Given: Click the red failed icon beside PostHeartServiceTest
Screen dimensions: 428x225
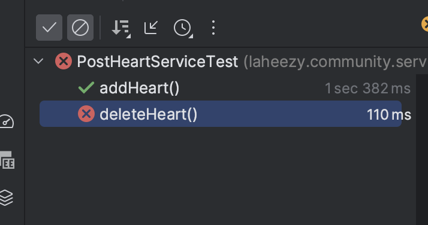Looking at the screenshot, I should [64, 61].
